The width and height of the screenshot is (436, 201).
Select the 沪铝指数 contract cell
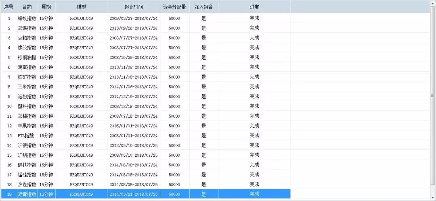pos(27,155)
